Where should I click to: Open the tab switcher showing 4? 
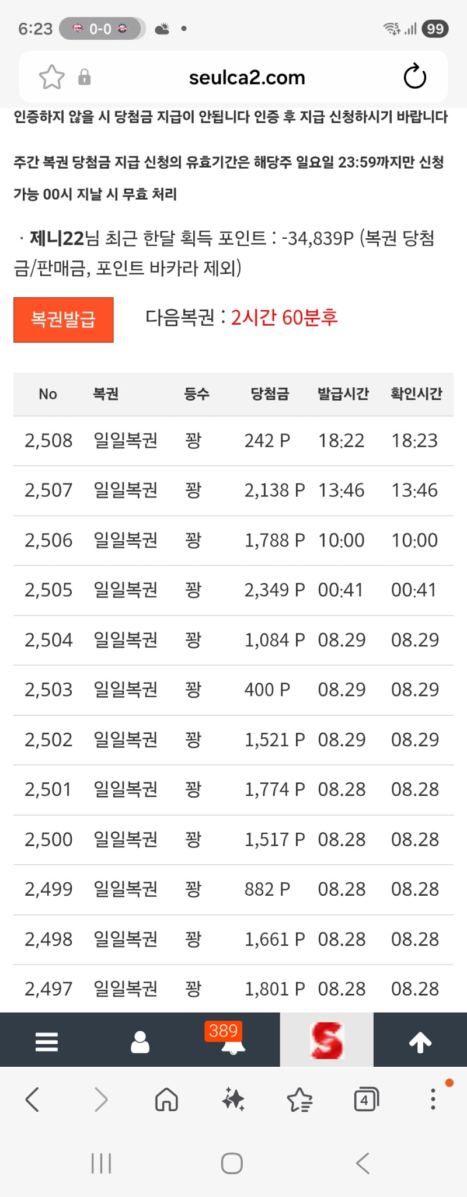tap(367, 1100)
